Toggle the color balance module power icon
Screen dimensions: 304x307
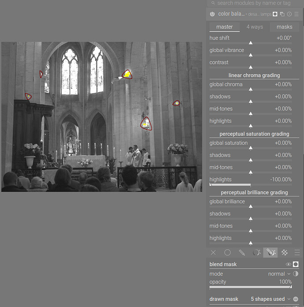click(x=212, y=14)
